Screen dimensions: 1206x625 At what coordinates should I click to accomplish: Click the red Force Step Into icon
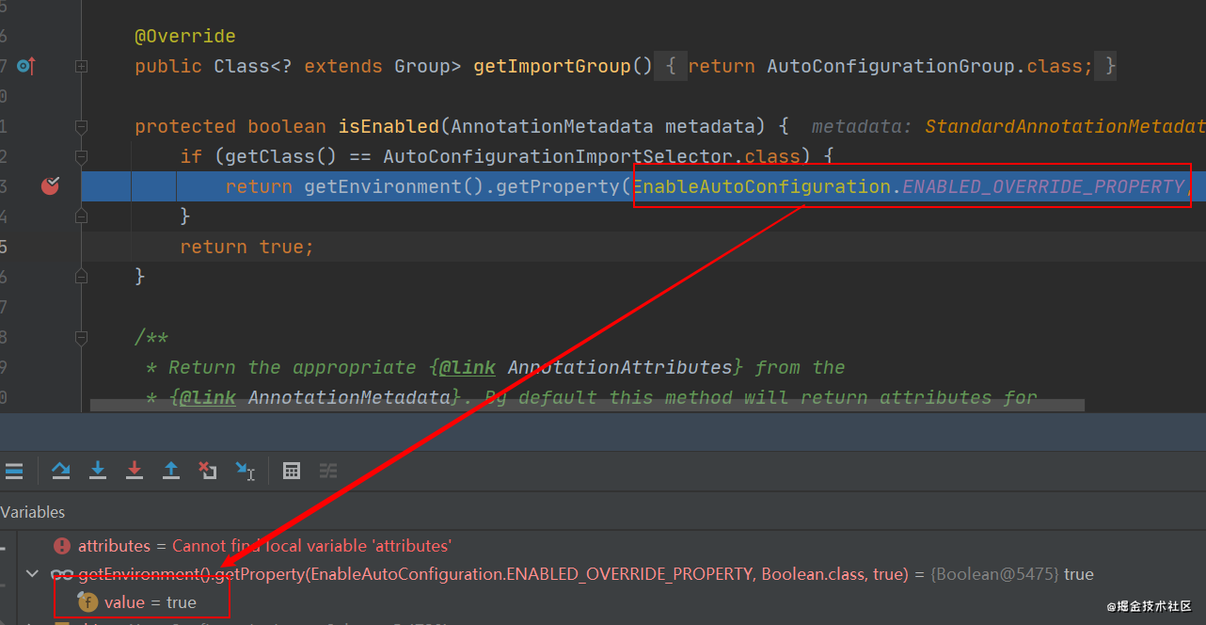(x=135, y=471)
